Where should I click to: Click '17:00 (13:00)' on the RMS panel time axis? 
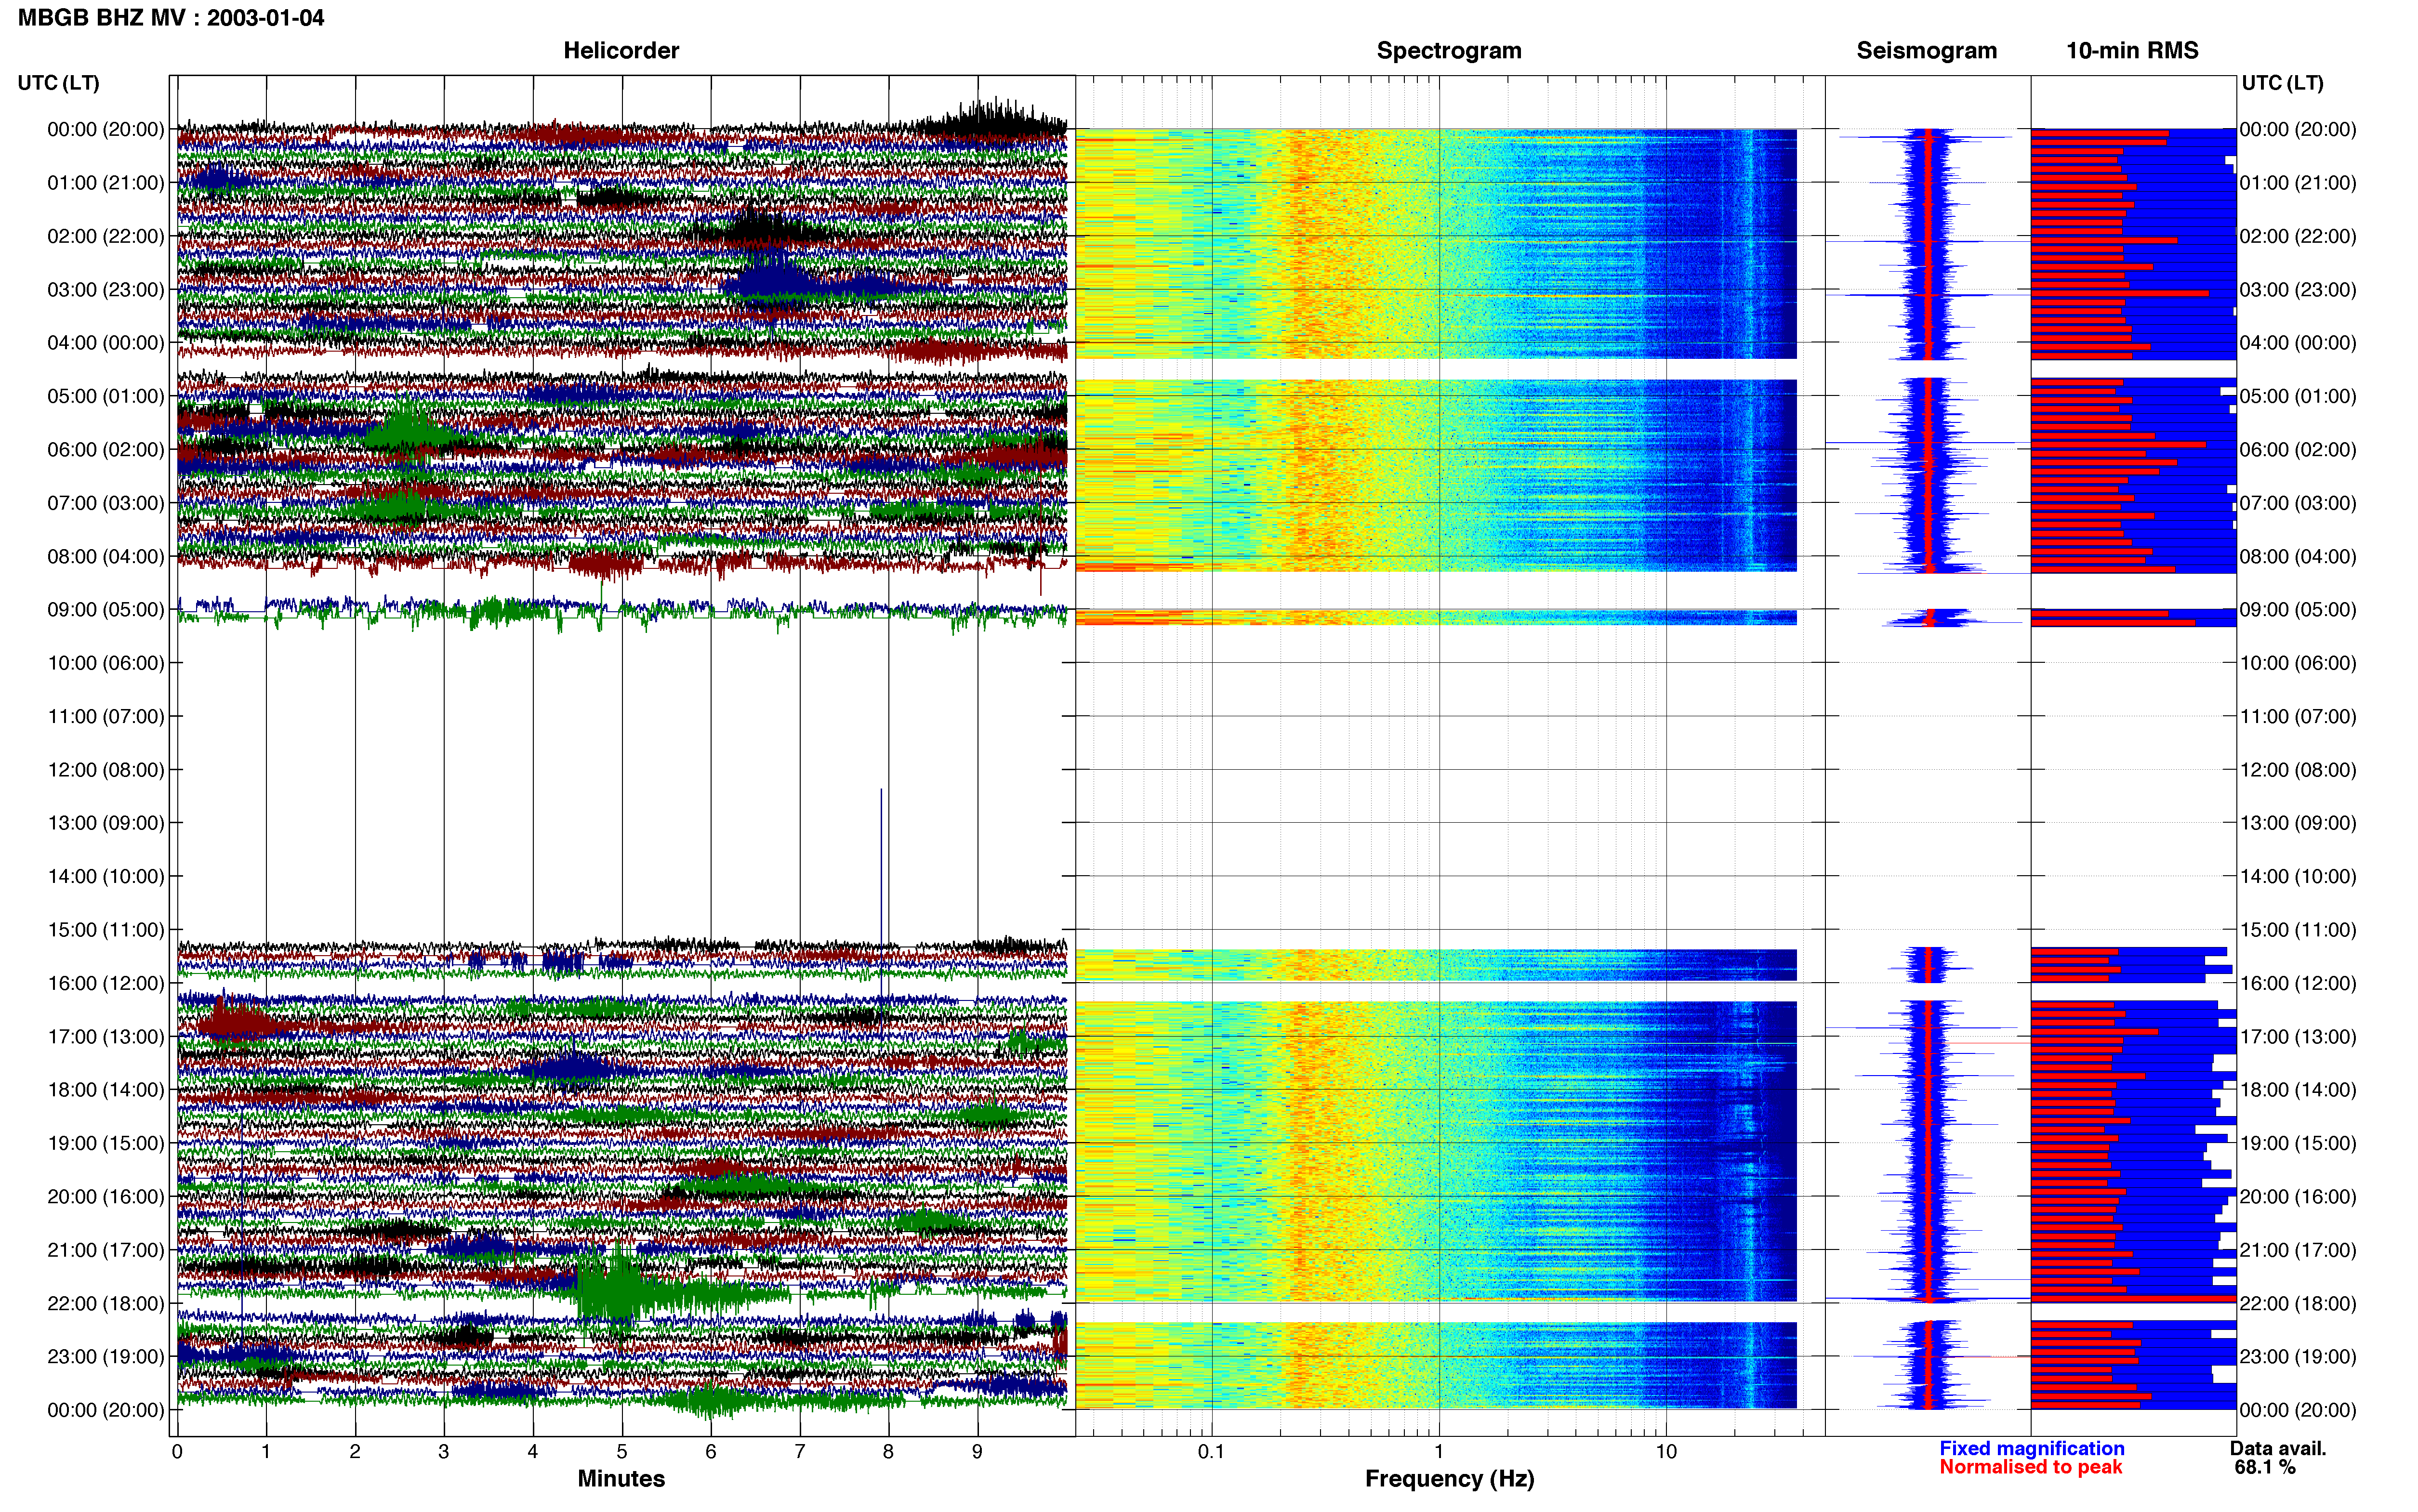coord(2298,1037)
